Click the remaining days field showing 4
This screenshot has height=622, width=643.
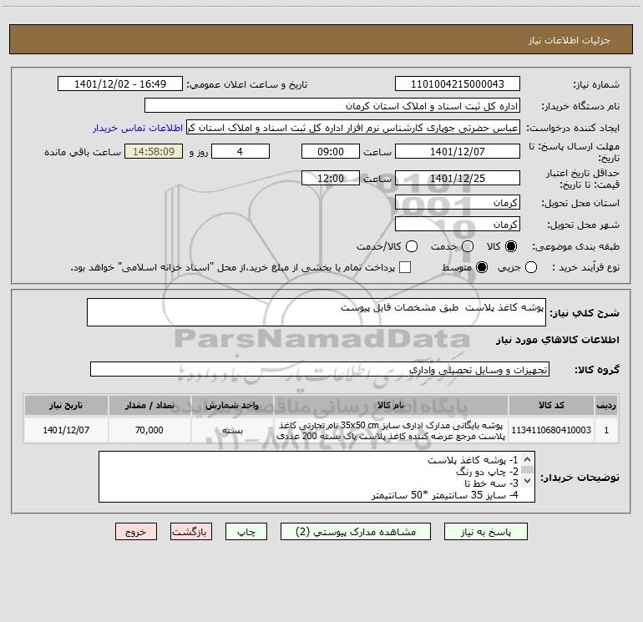click(240, 151)
